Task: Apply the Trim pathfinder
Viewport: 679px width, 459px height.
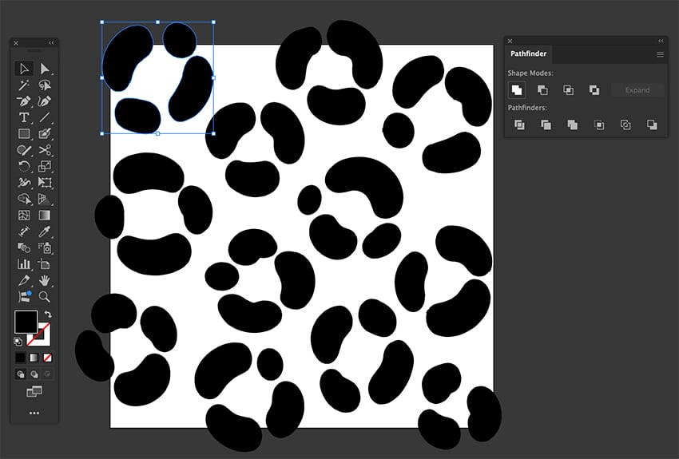Action: click(546, 125)
